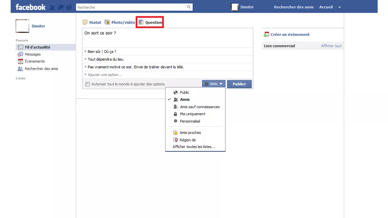Viewport: 388px width, 218px height.
Task: Click the search magnifier button
Action: pos(189,7)
